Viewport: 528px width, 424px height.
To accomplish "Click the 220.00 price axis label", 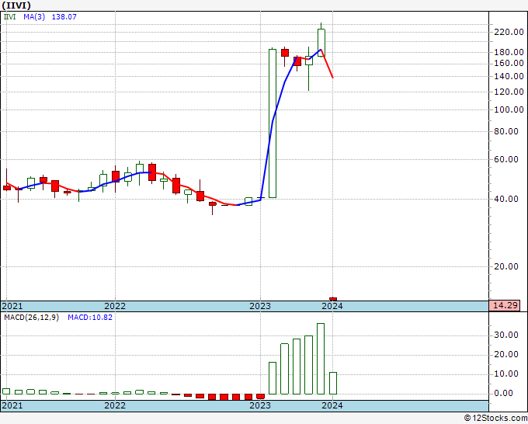I will click(509, 32).
